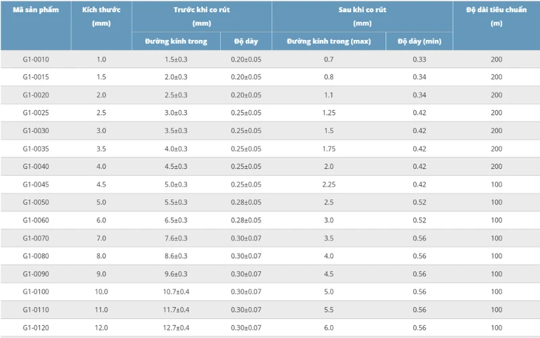Click the 8.6±0.3 cell in G1-0080 row
Viewport: 540px width, 338px height.
pyautogui.click(x=176, y=256)
